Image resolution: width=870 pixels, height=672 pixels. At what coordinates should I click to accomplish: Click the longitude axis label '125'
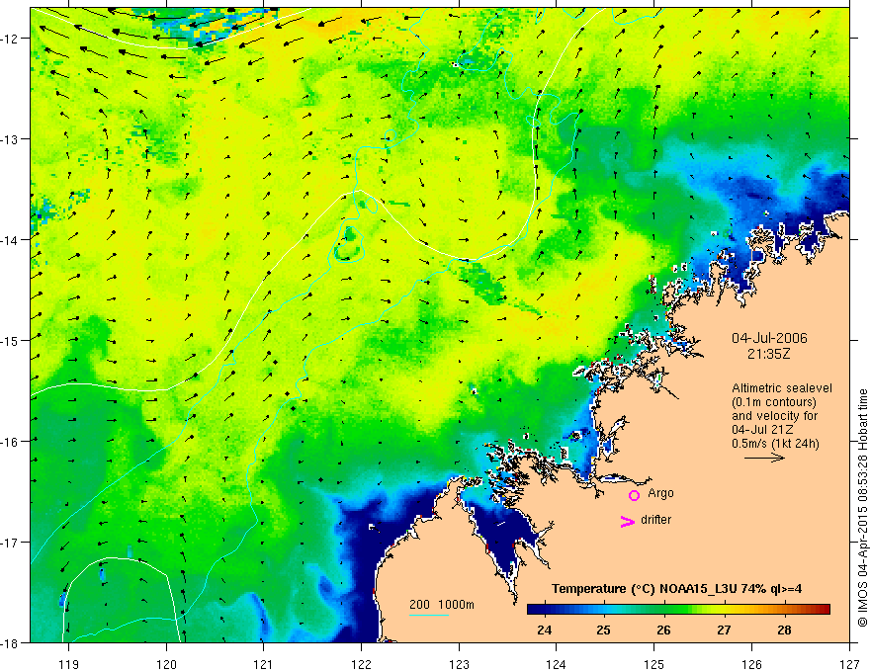click(x=654, y=664)
